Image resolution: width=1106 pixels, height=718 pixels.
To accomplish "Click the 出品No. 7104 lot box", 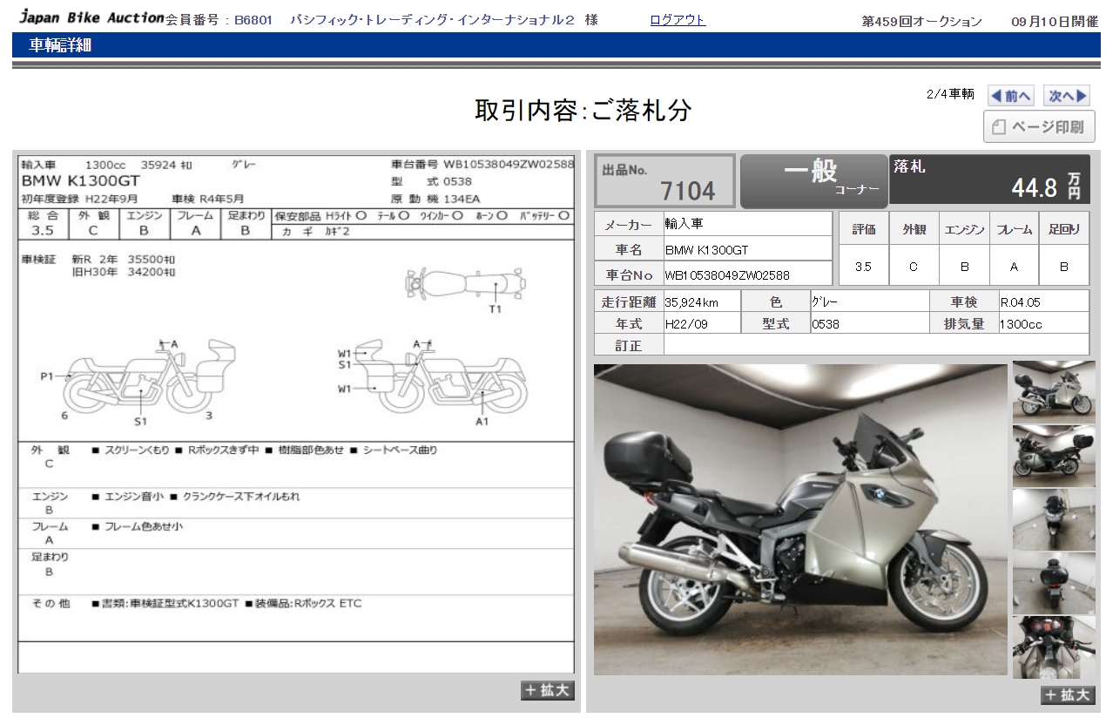I will pyautogui.click(x=664, y=181).
